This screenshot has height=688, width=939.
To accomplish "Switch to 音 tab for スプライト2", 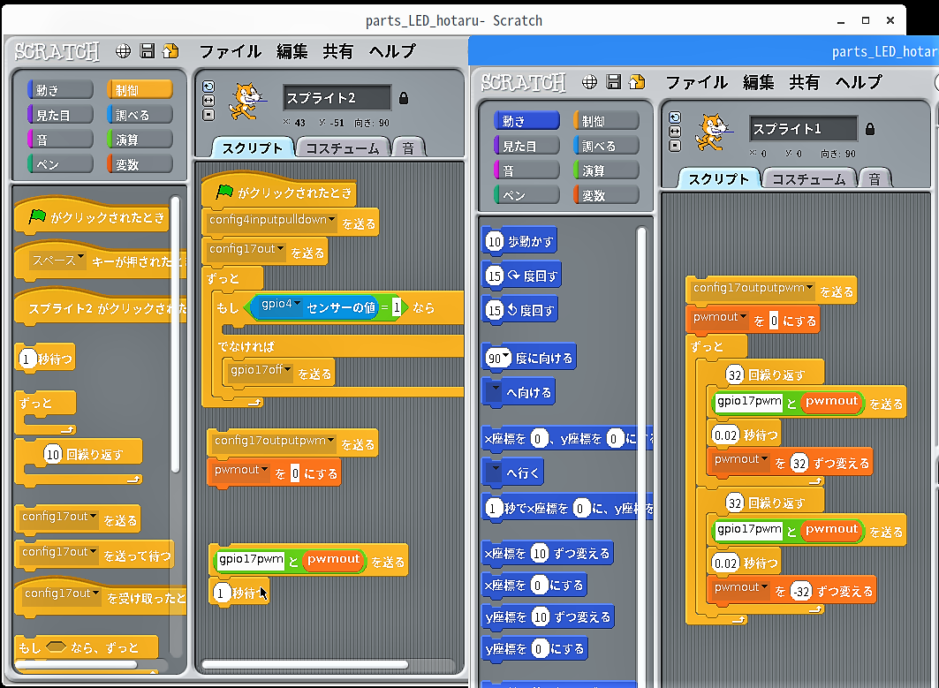I will (x=408, y=147).
